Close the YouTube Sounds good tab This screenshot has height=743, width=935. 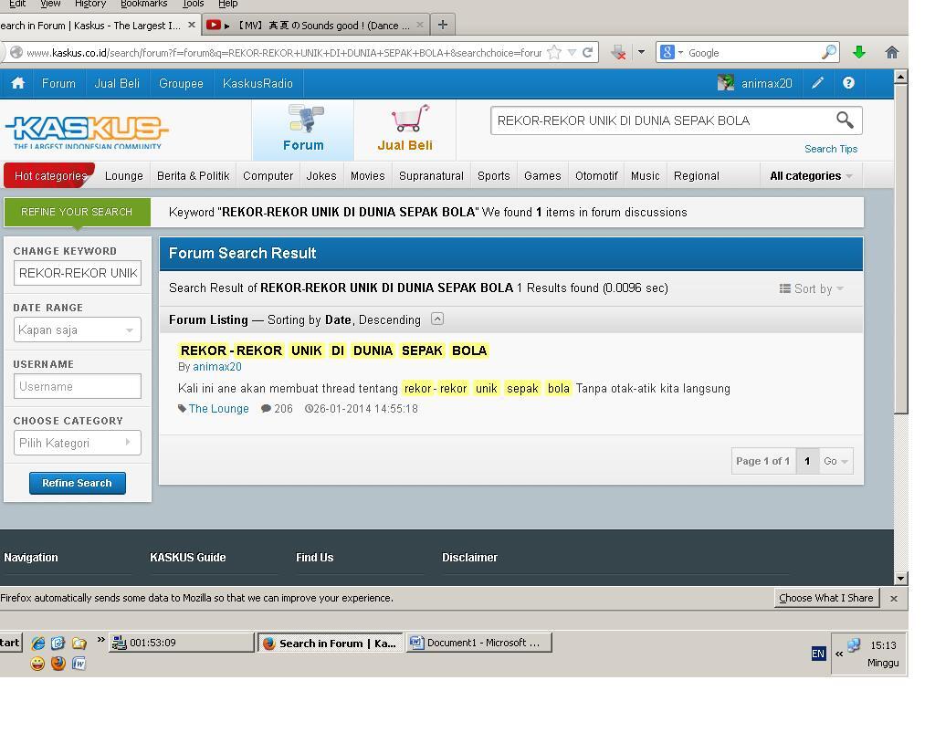(x=420, y=25)
